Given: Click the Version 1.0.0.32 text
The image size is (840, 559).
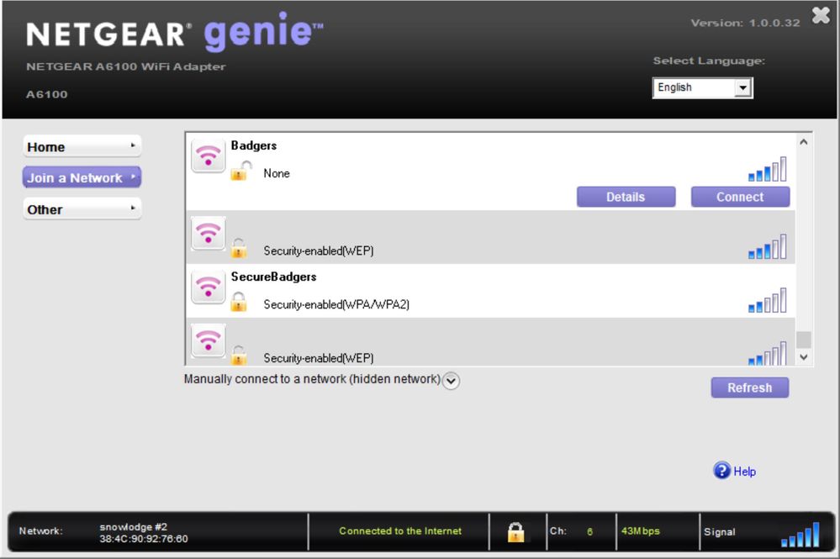Looking at the screenshot, I should (x=745, y=23).
